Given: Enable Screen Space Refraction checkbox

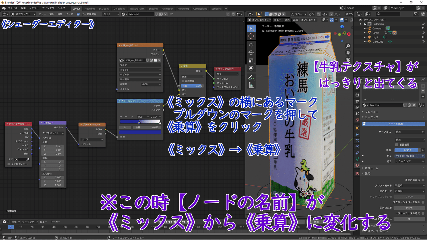Looking at the screenshot, I should tap(423, 202).
